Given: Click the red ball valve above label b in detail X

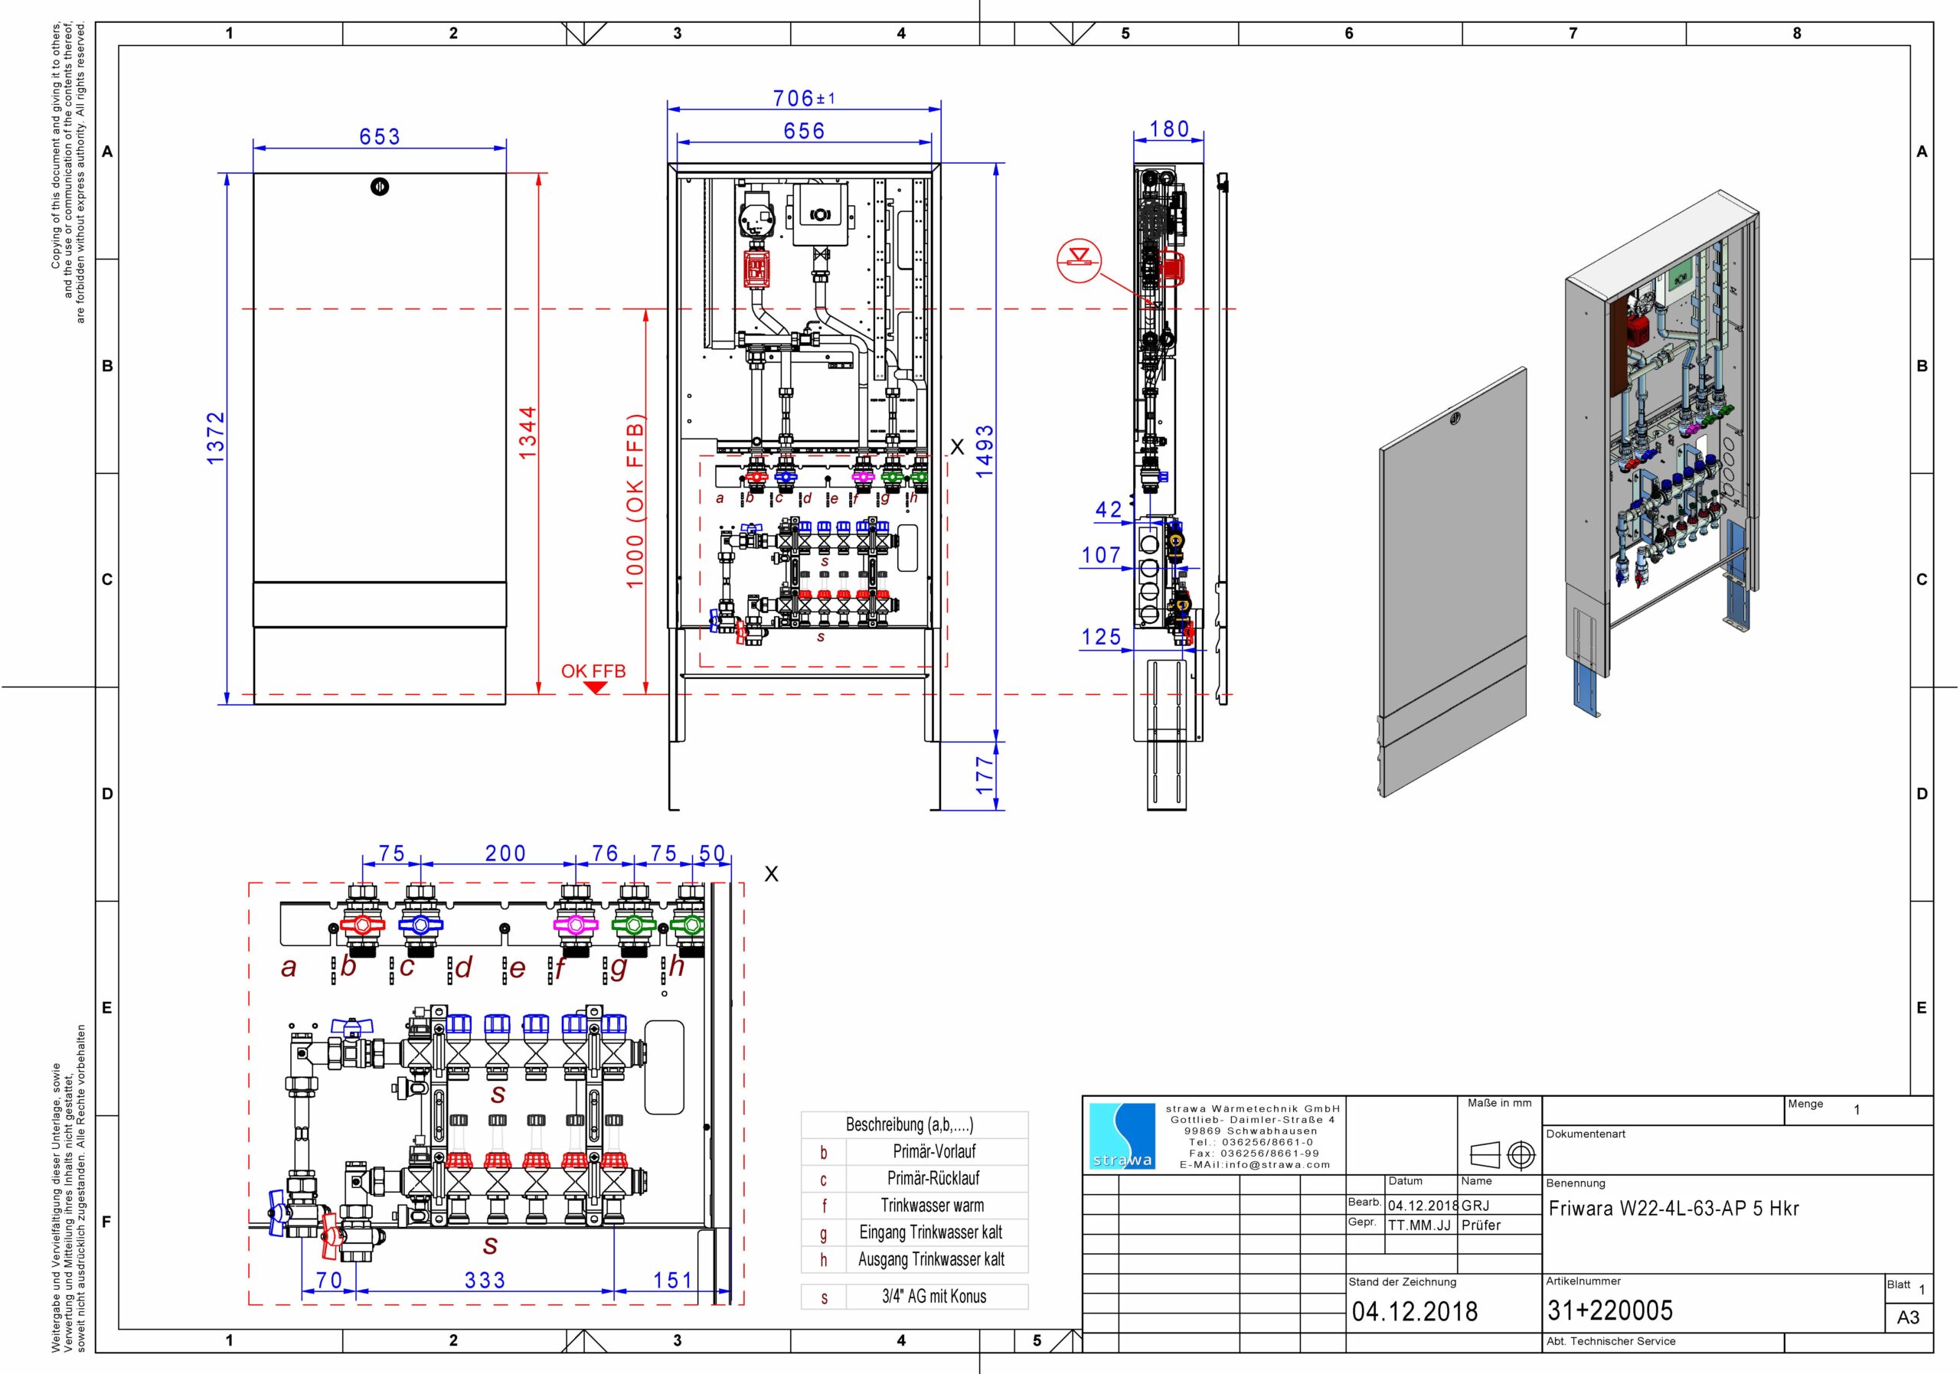Looking at the screenshot, I should tap(363, 925).
